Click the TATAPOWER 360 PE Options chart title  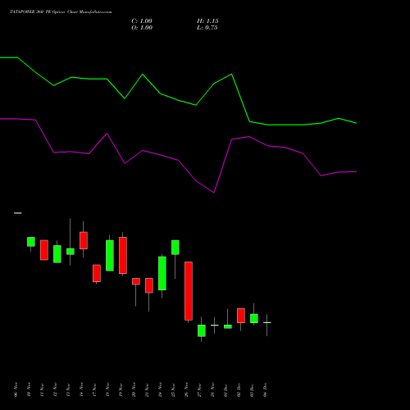tap(61, 12)
